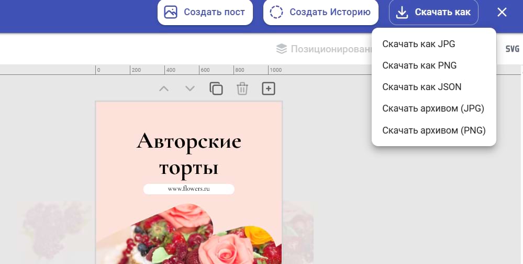Click the 400 mark on the ruler
Screen dimensions: 523x264
[171, 70]
